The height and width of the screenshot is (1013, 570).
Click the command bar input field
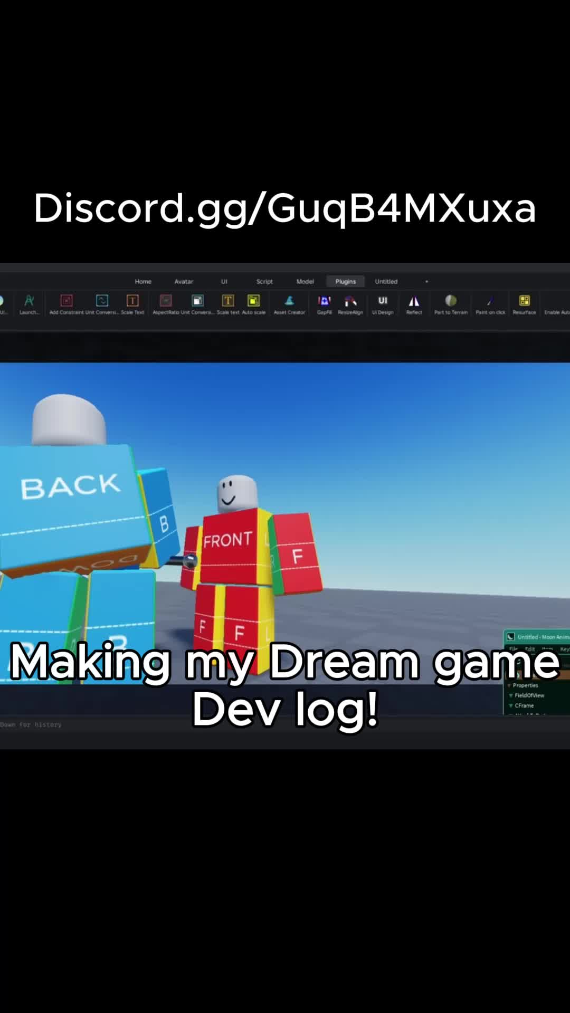pyautogui.click(x=285, y=725)
